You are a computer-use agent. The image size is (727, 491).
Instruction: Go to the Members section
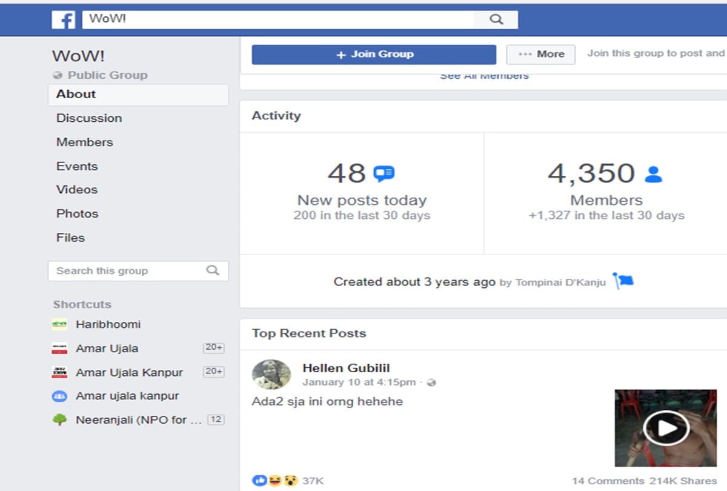[85, 142]
